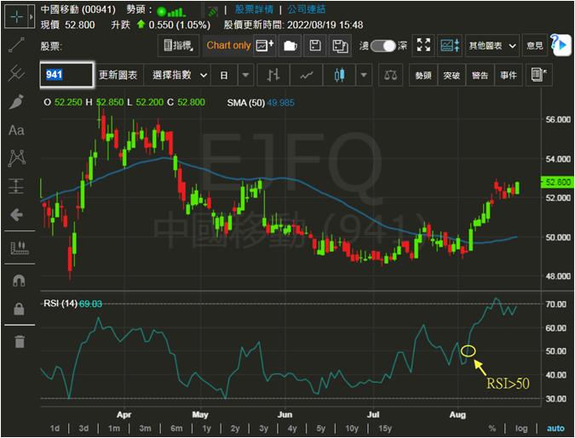Click the stock code input field showing 941
Image resolution: width=575 pixels, height=438 pixels.
click(x=66, y=75)
